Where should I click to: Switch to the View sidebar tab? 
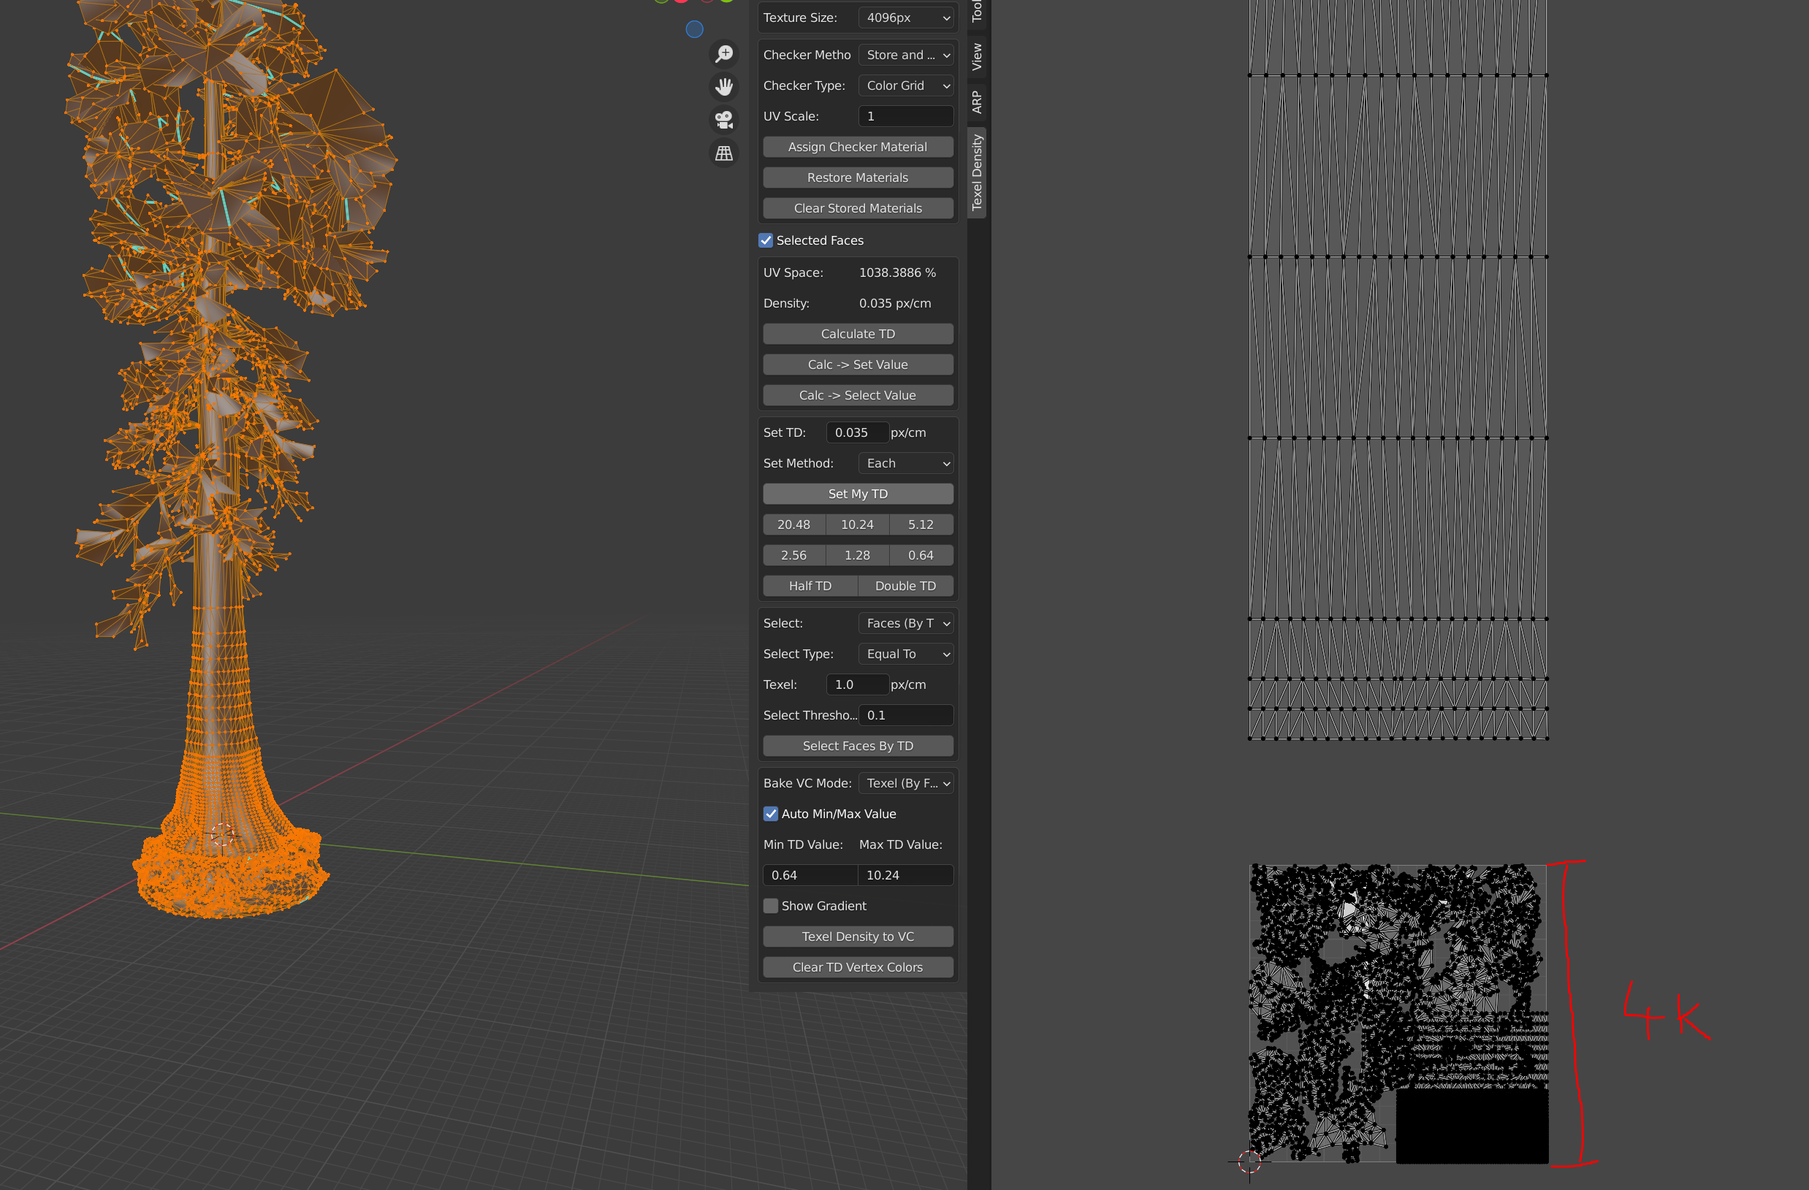coord(976,55)
